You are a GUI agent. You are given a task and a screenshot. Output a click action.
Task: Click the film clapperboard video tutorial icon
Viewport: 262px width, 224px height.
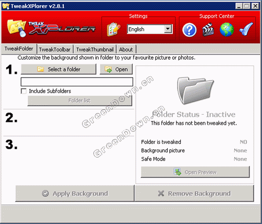pyautogui.click(x=208, y=30)
